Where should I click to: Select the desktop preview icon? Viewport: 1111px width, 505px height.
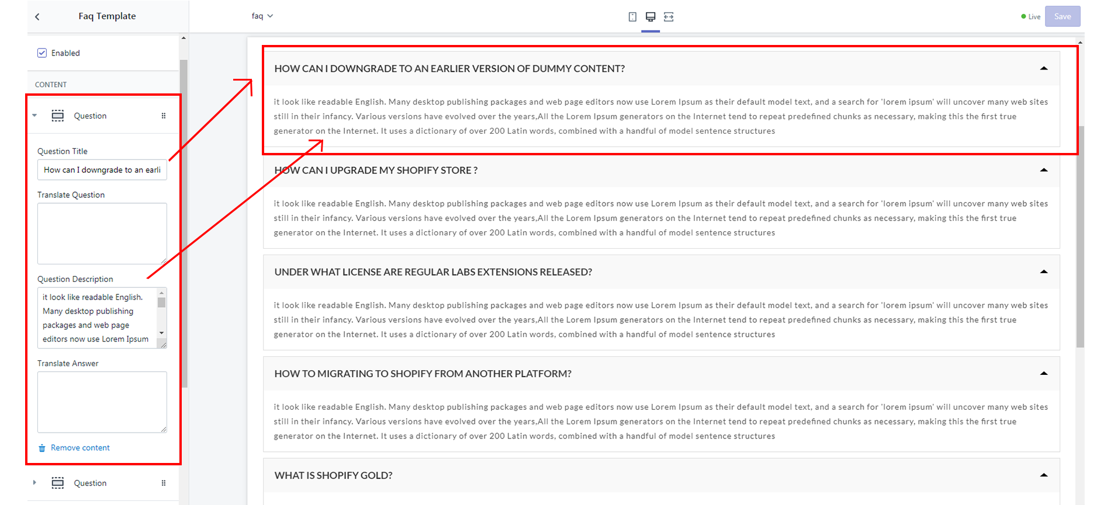click(650, 17)
